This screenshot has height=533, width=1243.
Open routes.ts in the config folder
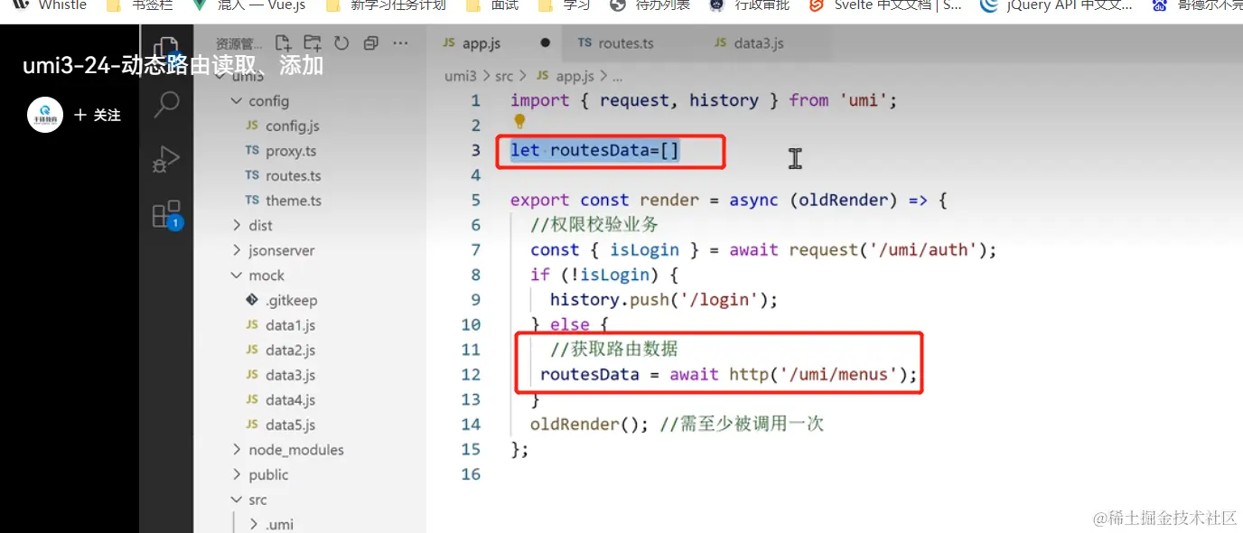(x=283, y=175)
